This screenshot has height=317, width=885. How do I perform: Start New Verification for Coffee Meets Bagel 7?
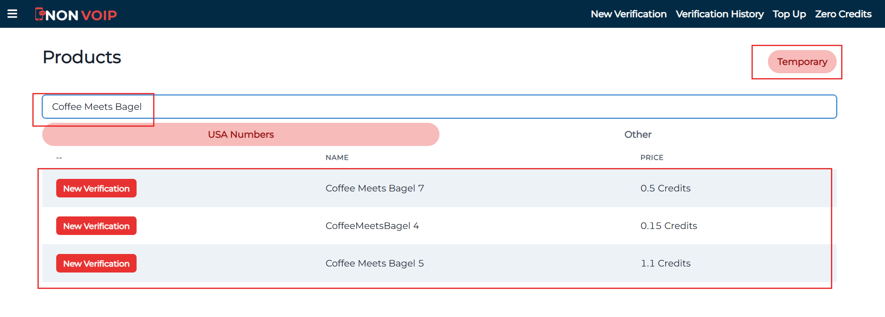point(96,188)
